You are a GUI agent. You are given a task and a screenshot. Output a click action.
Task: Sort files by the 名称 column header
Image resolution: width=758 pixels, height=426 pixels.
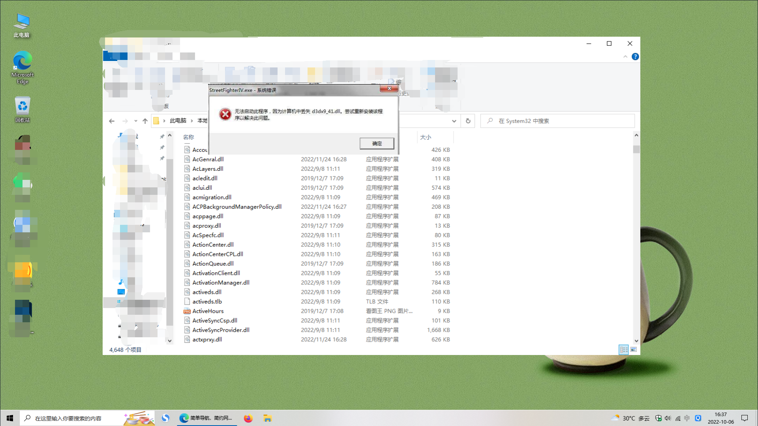click(188, 137)
